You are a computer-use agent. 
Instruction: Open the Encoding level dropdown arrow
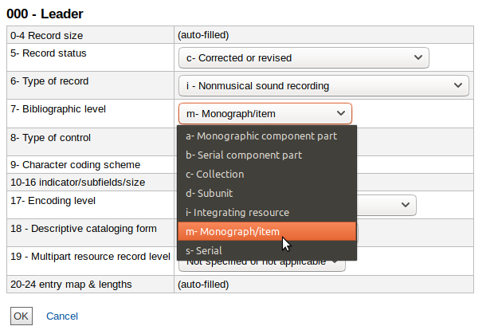coord(406,205)
